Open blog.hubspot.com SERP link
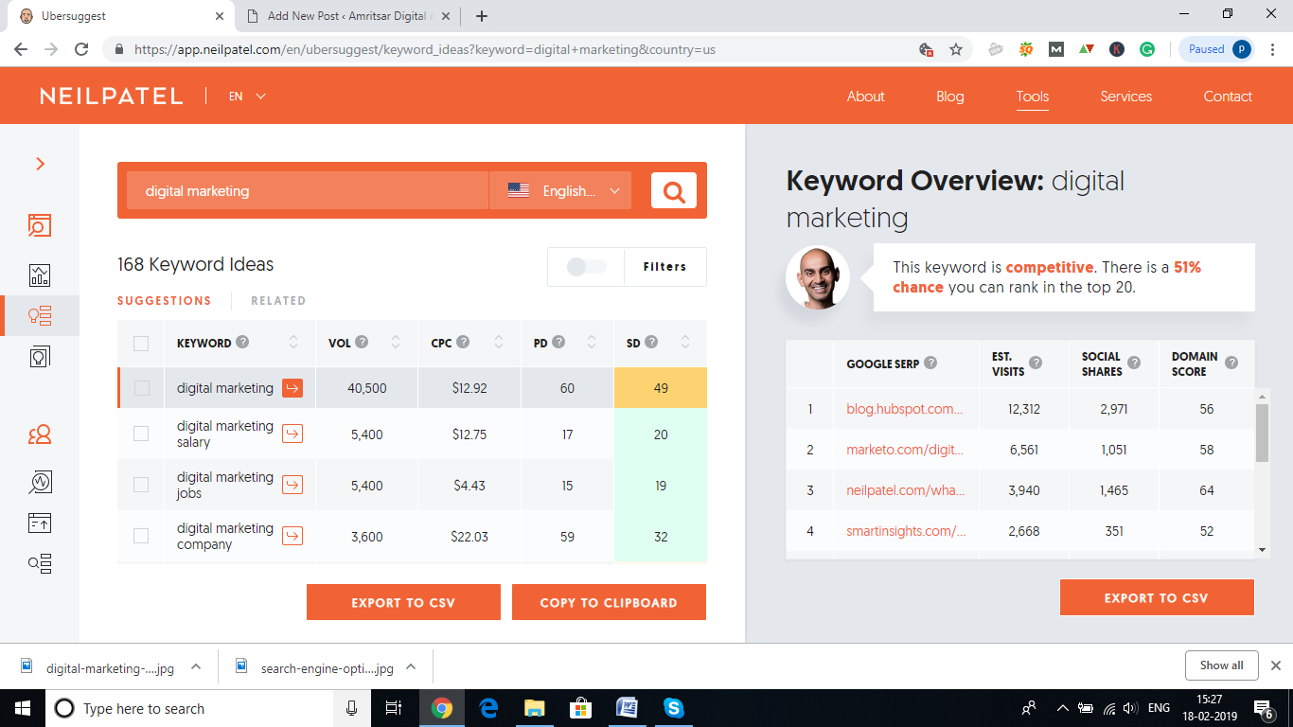The height and width of the screenshot is (727, 1293). click(x=905, y=409)
